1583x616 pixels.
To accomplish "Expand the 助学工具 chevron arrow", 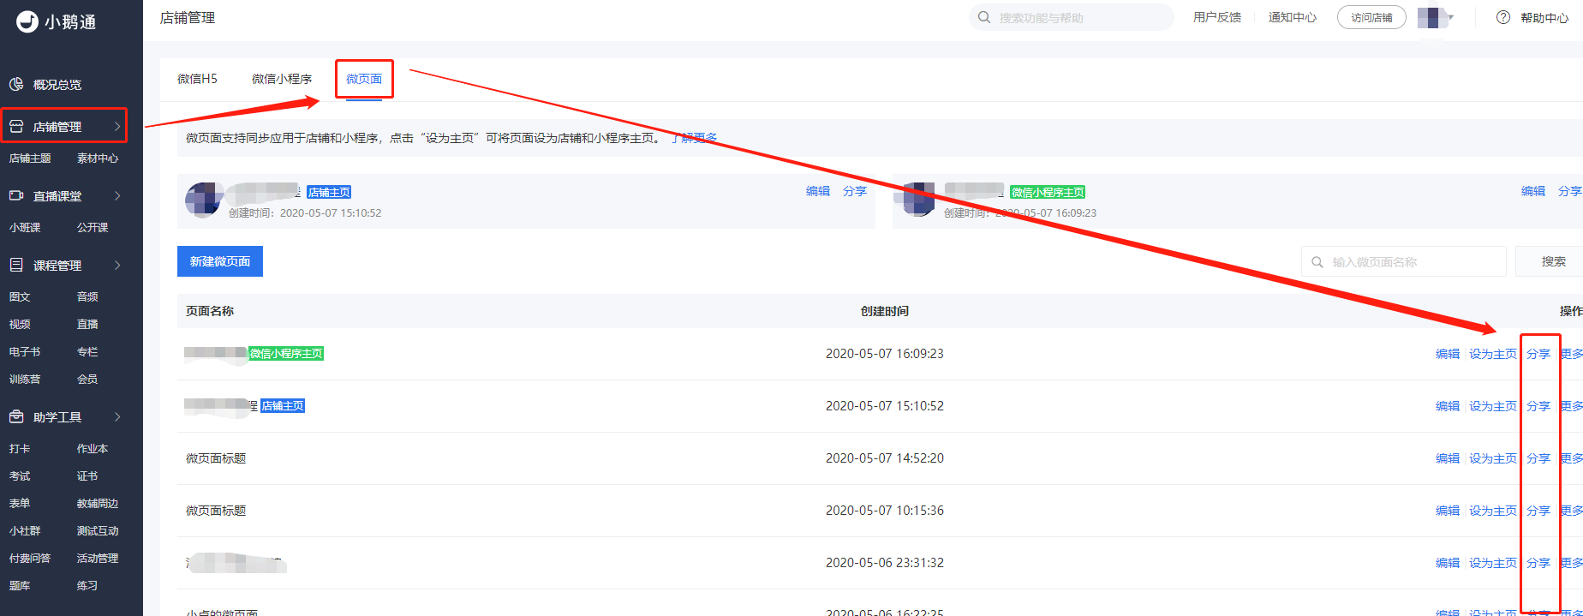I will point(117,416).
